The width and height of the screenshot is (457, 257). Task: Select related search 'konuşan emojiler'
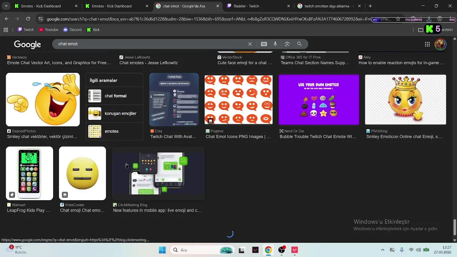click(x=114, y=114)
